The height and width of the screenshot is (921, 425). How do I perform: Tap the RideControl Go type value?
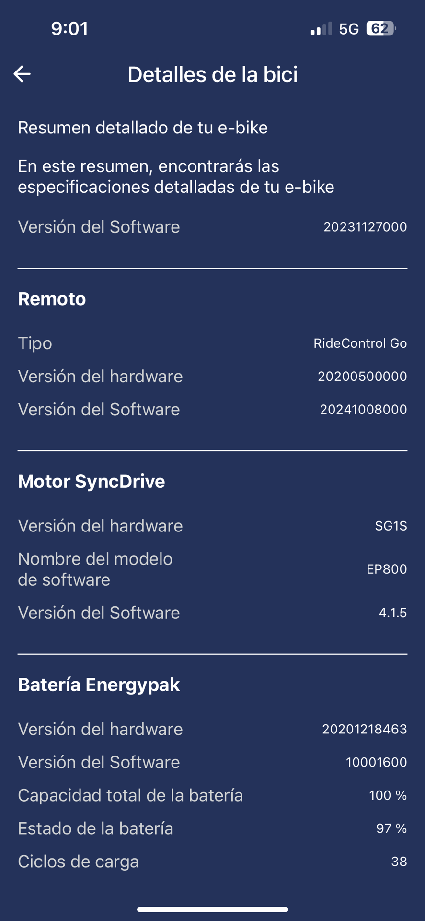360,343
